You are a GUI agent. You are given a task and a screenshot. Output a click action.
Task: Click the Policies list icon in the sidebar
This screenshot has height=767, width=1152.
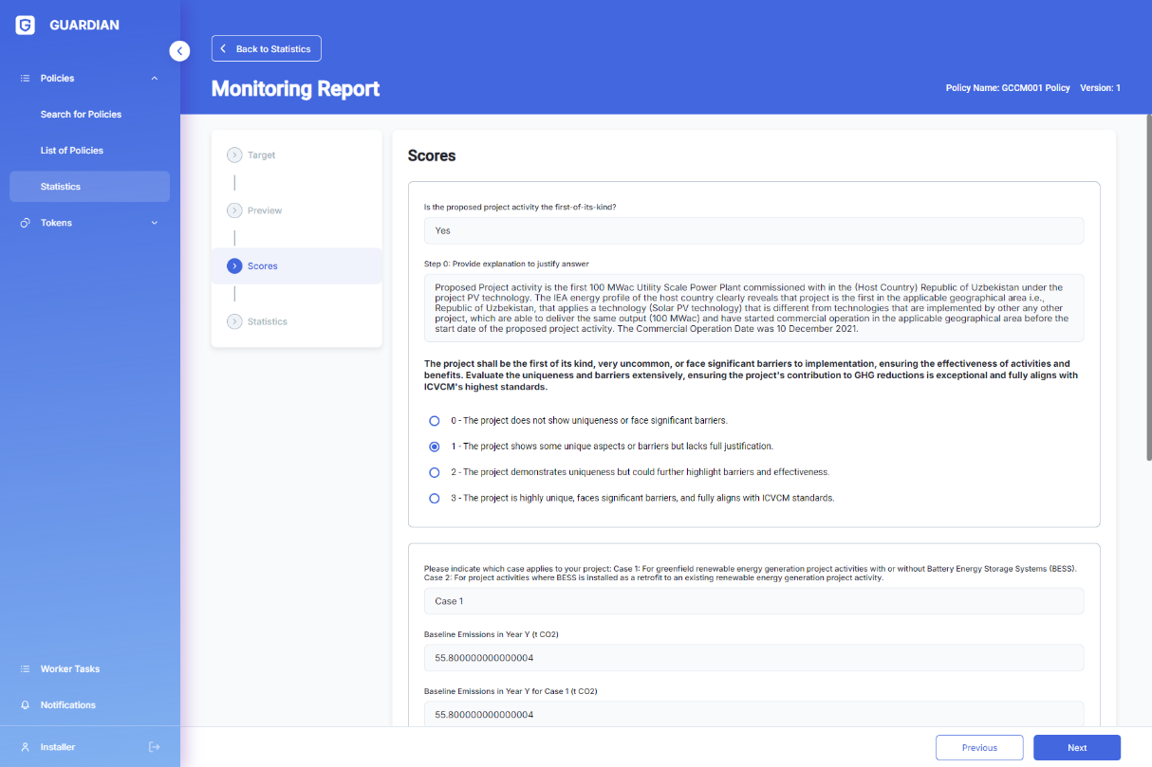[x=26, y=78]
